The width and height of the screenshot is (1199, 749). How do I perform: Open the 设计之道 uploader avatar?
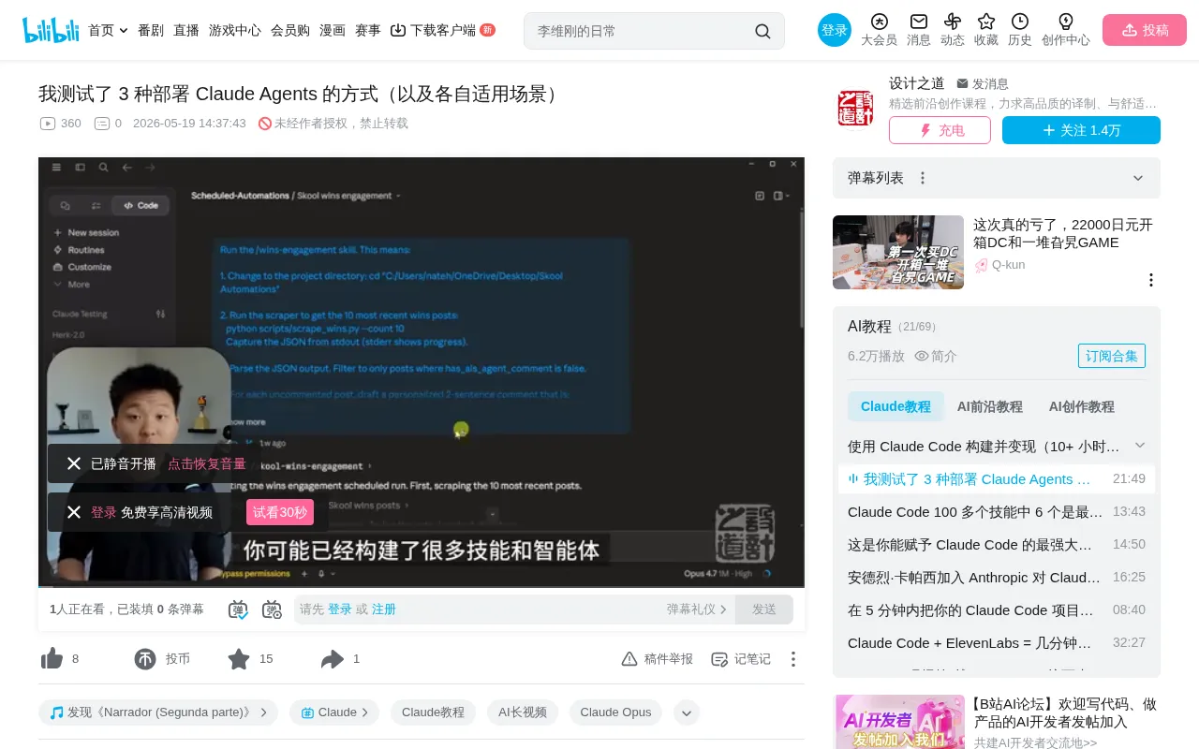(x=855, y=108)
